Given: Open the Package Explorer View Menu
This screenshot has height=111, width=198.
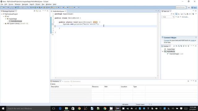Looking at the screenshot, I should coord(43,11).
